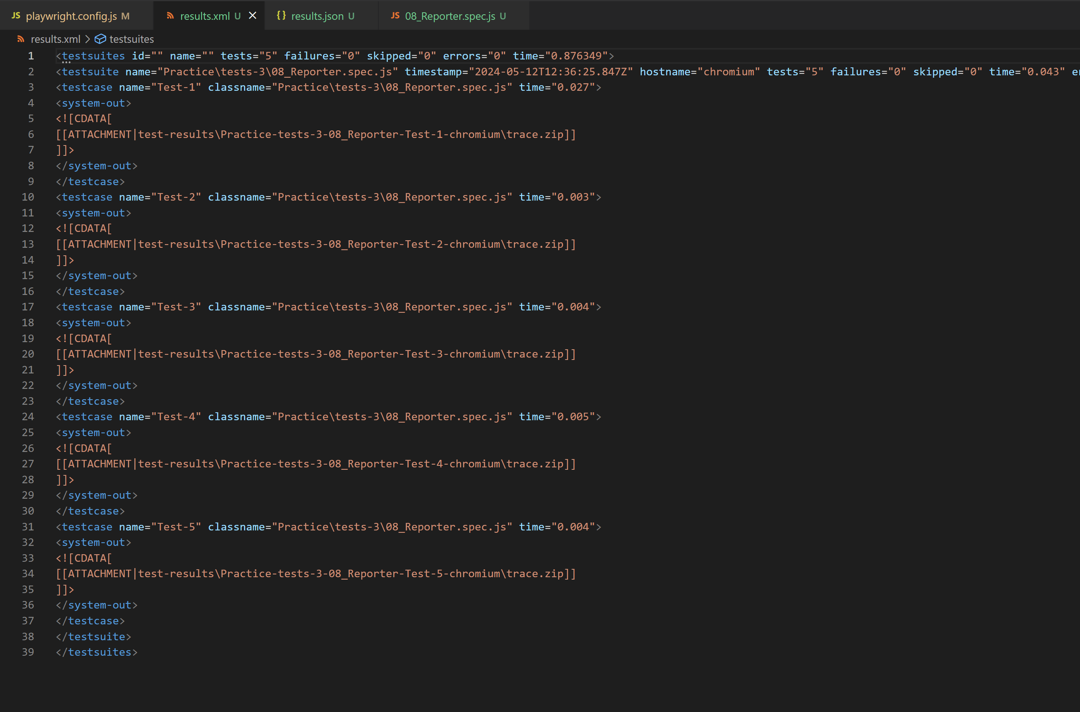Click the cube symbol icon beside testsuites breadcrumb
1080x712 pixels.
point(100,39)
